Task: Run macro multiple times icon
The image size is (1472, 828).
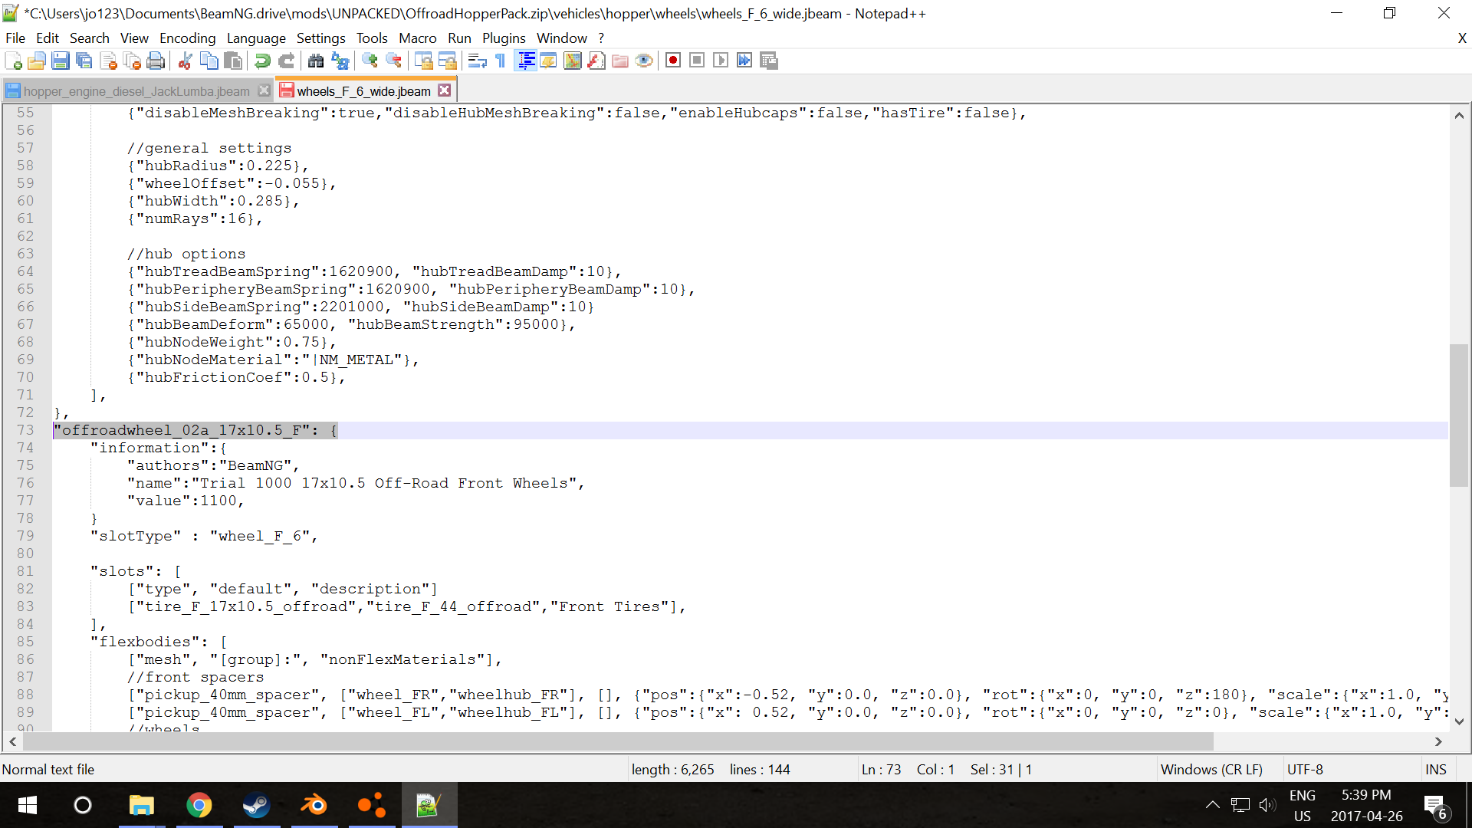Action: point(744,61)
